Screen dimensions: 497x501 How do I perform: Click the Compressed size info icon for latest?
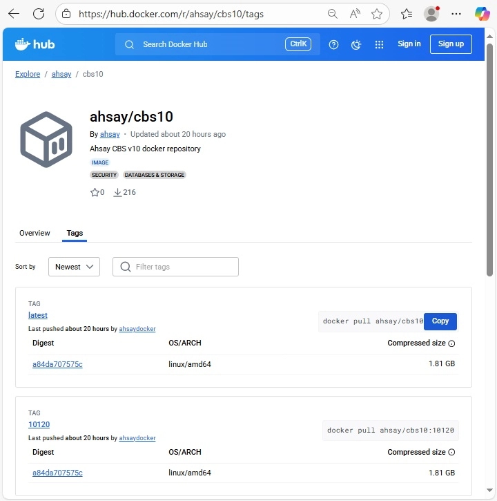pos(452,343)
